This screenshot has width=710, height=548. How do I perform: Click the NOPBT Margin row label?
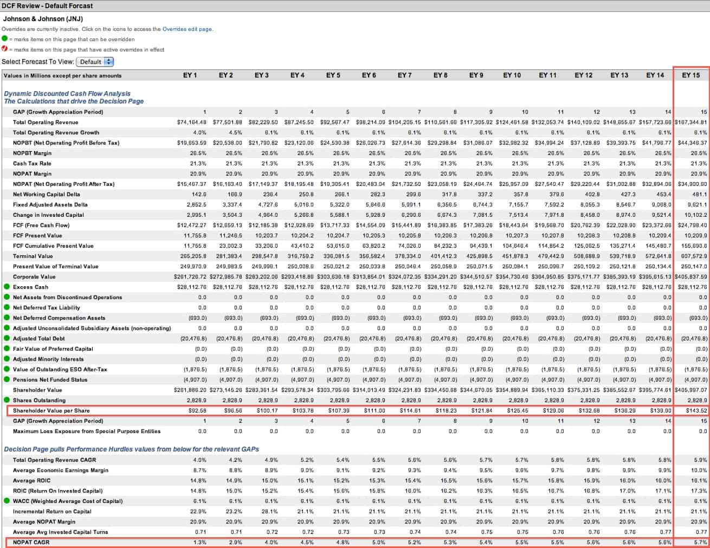coord(32,153)
